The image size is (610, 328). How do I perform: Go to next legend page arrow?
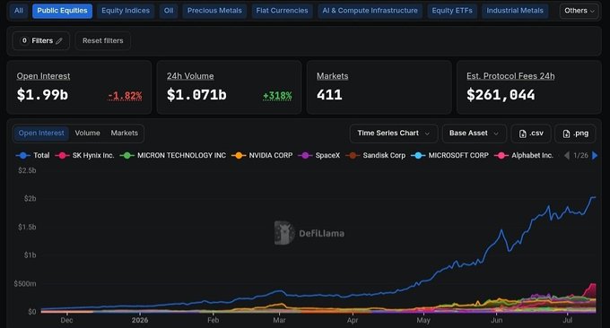[x=595, y=155]
